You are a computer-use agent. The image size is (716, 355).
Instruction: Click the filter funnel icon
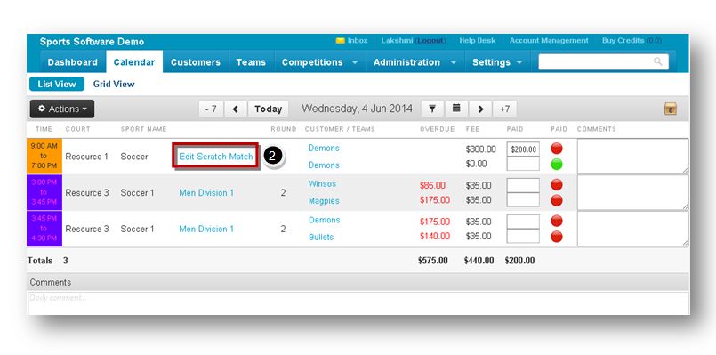coord(432,109)
